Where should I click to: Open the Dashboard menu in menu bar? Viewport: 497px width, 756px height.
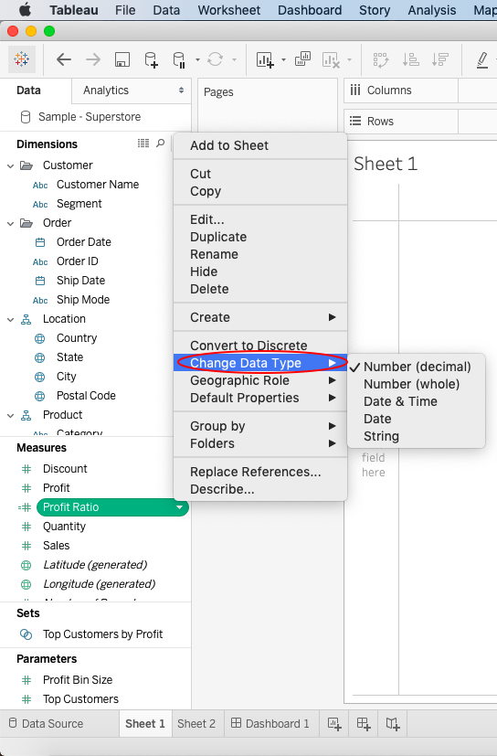click(310, 10)
